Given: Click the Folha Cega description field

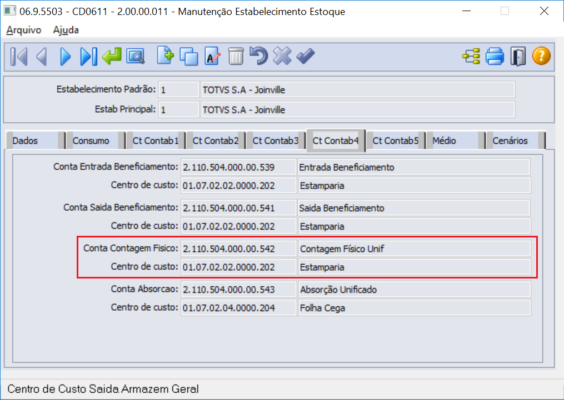Looking at the screenshot, I should pos(414,308).
